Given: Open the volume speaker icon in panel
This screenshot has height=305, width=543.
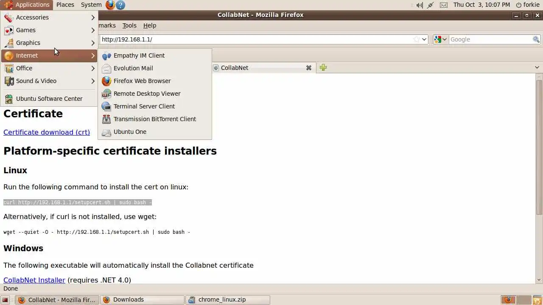Looking at the screenshot, I should (x=420, y=5).
